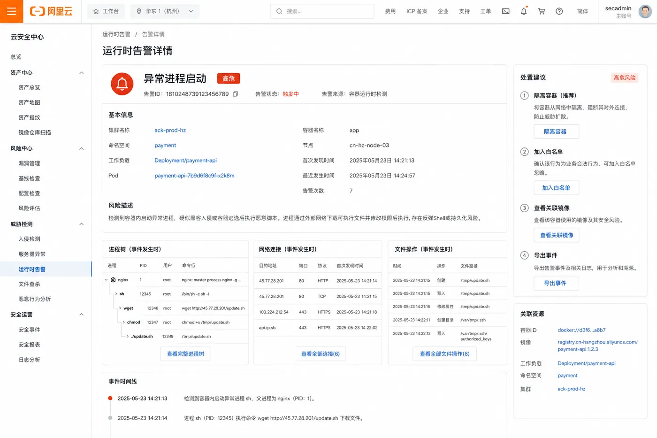
Task: Collapse the 资产中心 sidebar section
Action: click(x=82, y=73)
